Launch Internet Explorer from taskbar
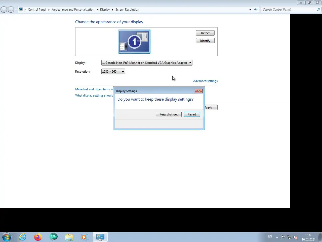322x242 pixels. [x=23, y=237]
